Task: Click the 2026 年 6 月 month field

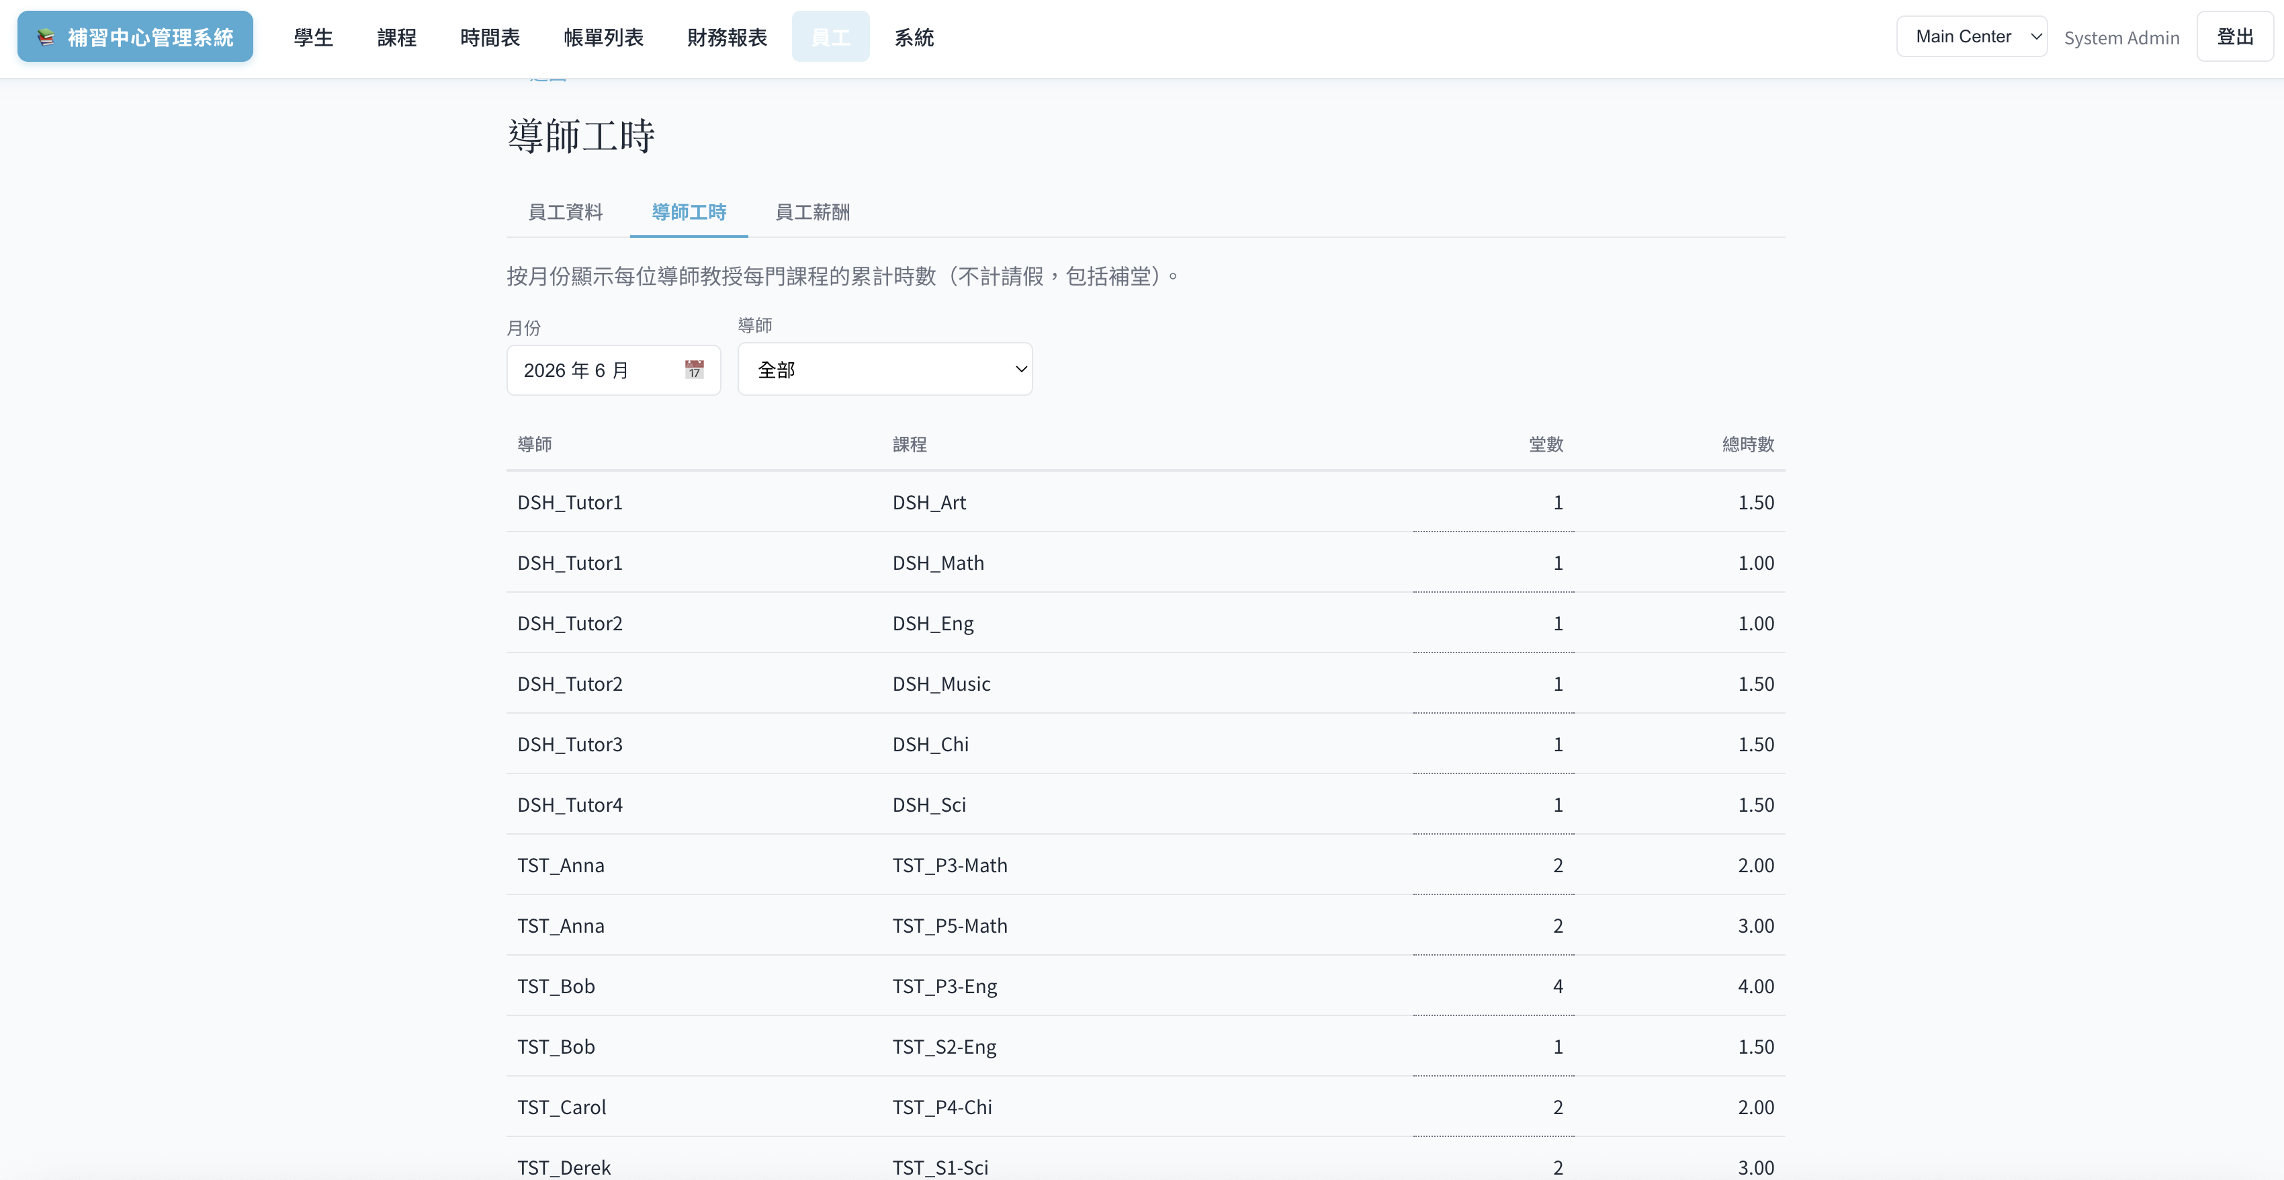Action: tap(613, 370)
